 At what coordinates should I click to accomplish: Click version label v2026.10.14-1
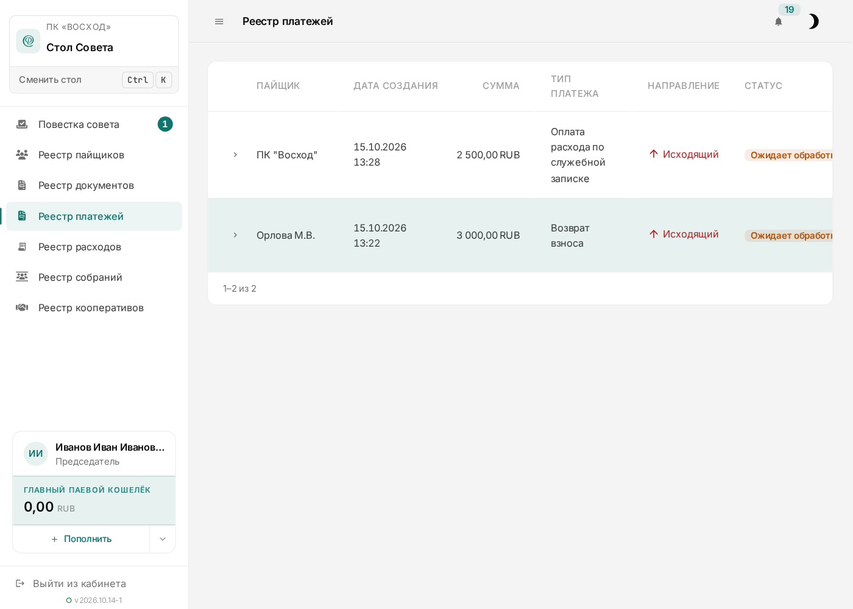click(98, 600)
